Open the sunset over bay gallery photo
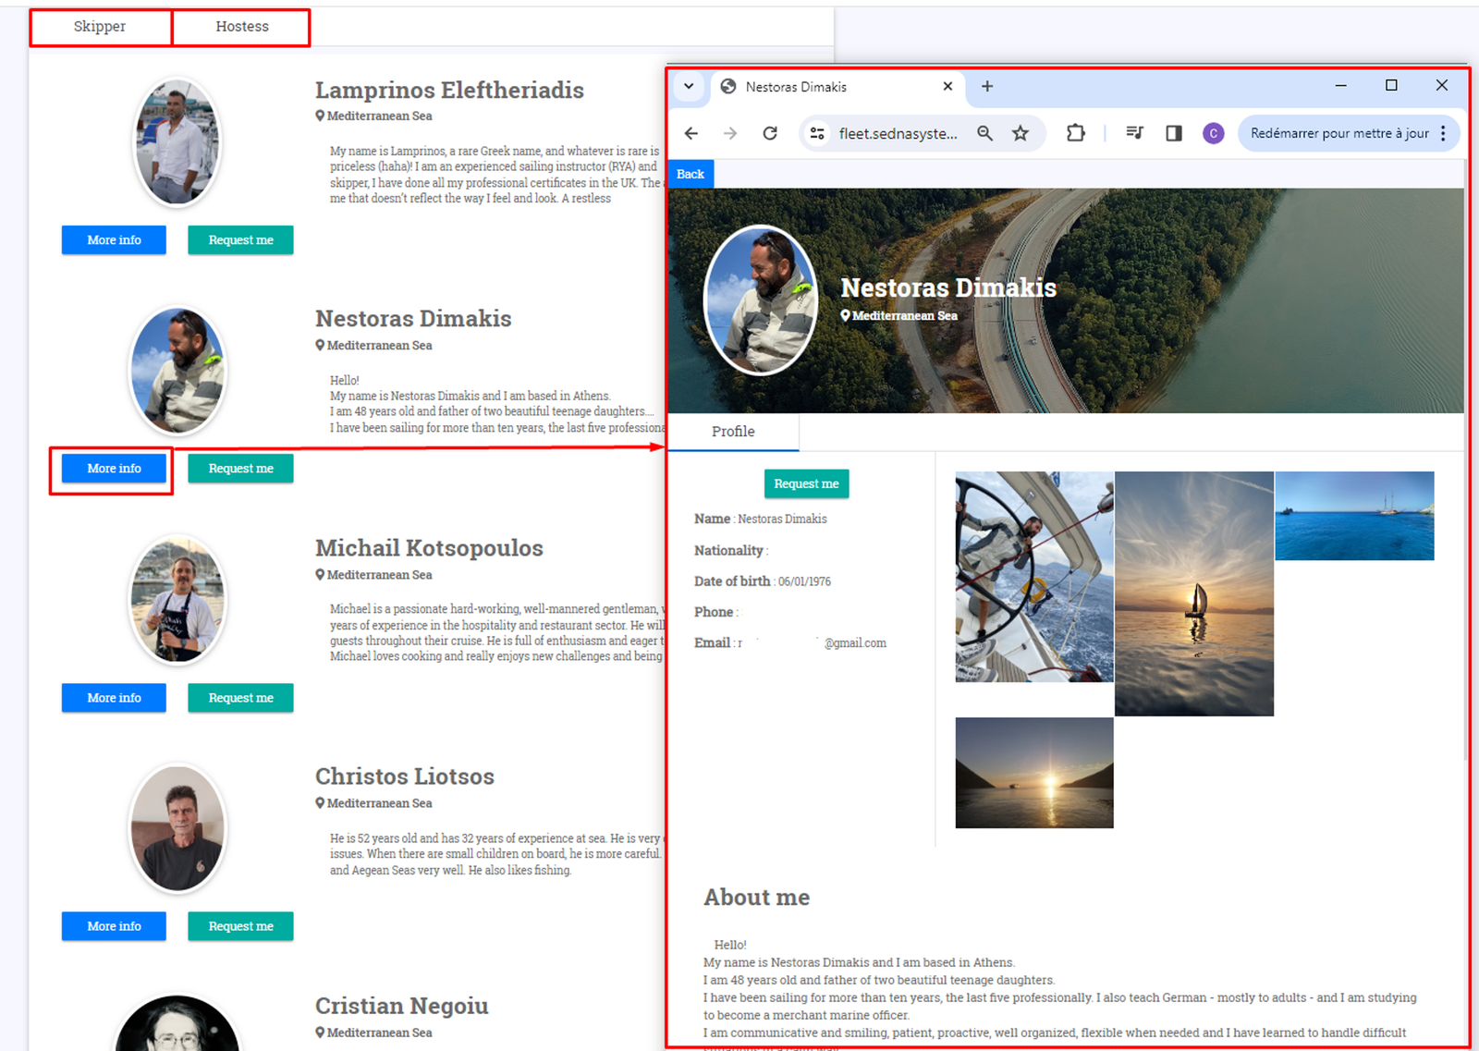The image size is (1479, 1051). coord(1034,773)
